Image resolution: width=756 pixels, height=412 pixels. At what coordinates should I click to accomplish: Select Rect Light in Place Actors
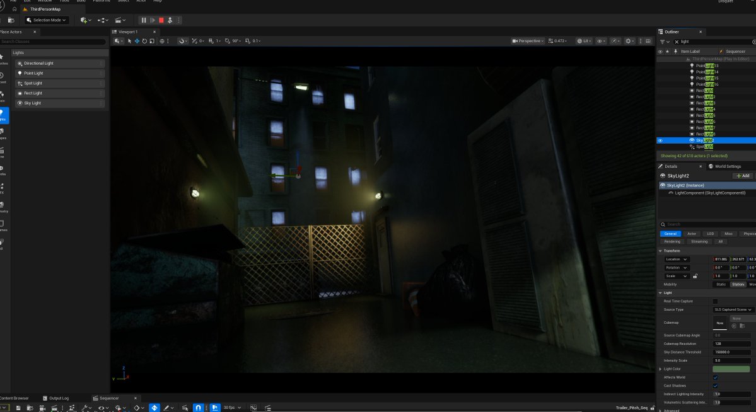click(60, 93)
